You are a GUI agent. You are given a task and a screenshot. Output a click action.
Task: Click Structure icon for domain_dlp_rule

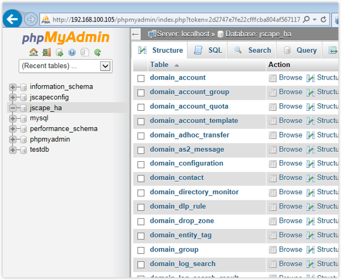310,207
